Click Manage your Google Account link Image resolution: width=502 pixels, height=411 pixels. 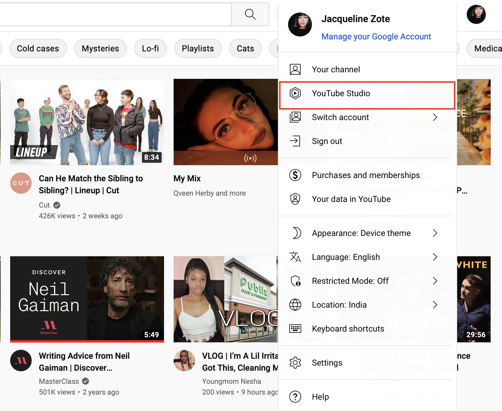(x=376, y=36)
